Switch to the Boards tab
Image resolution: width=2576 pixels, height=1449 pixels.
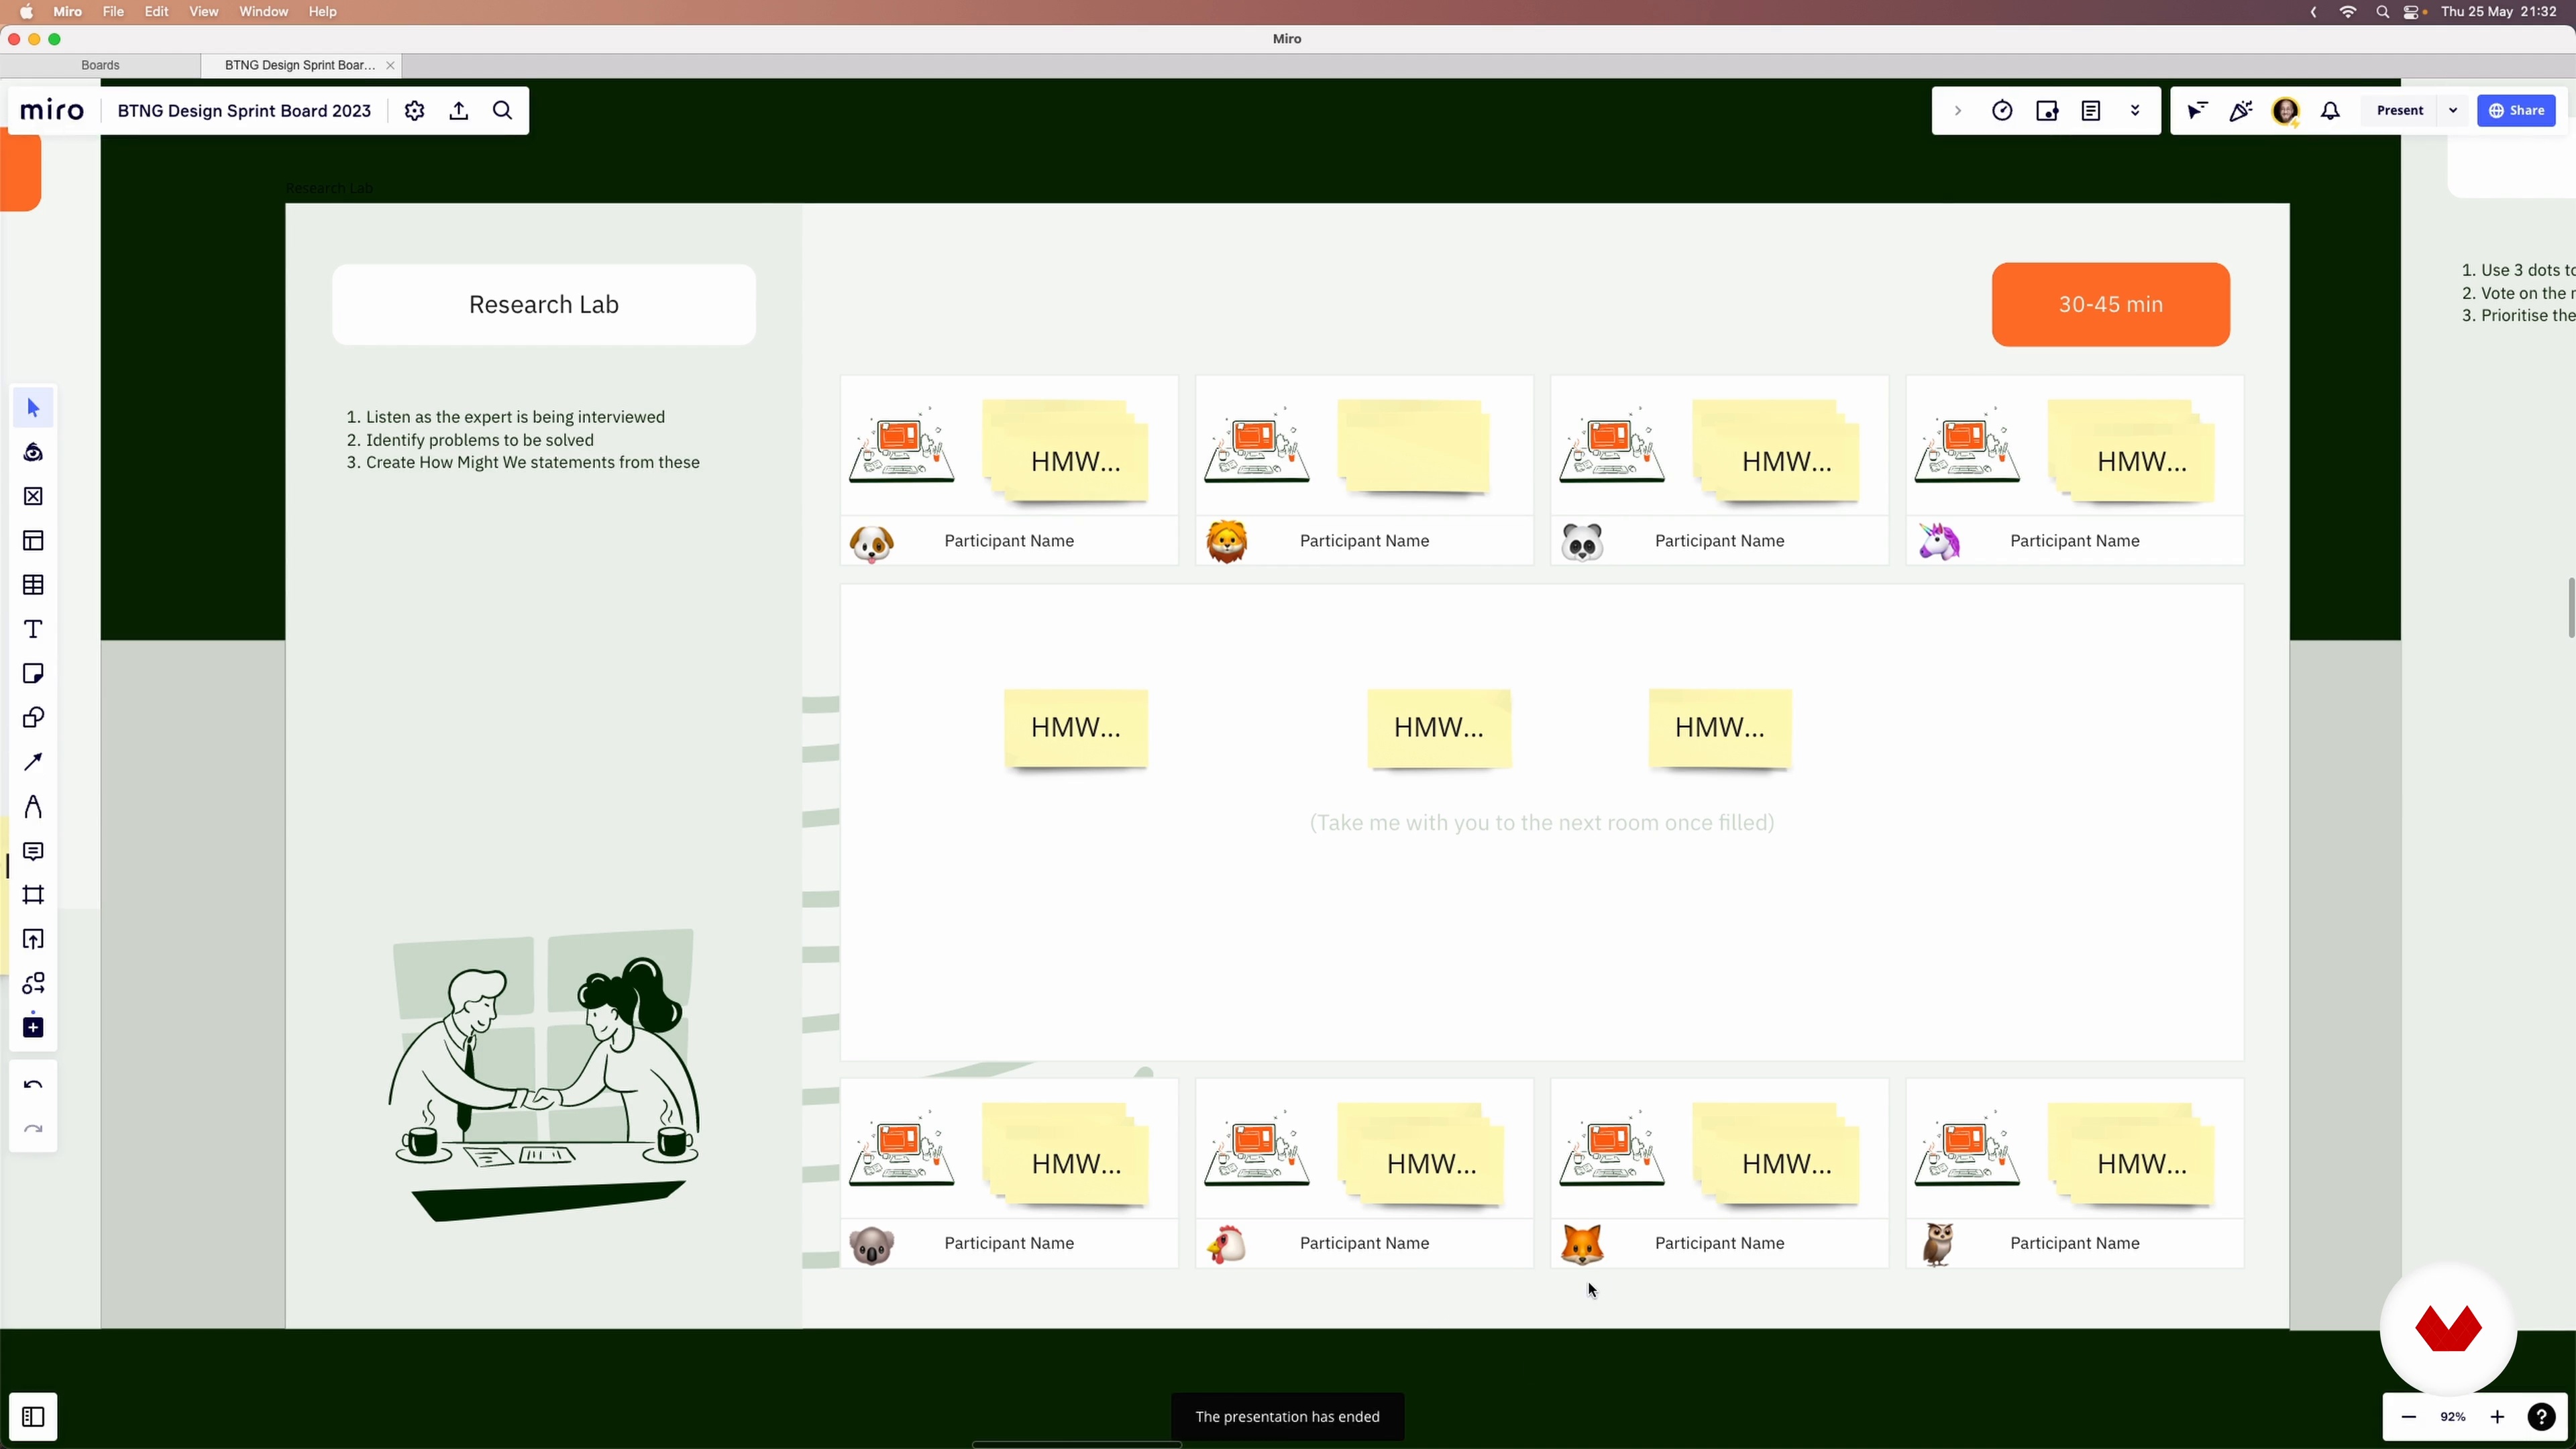pyautogui.click(x=100, y=65)
